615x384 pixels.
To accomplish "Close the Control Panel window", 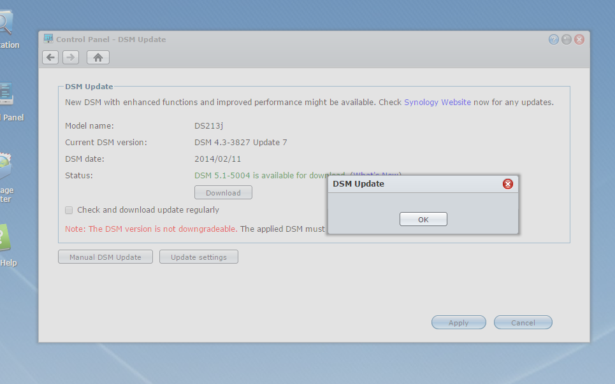I will pyautogui.click(x=579, y=39).
